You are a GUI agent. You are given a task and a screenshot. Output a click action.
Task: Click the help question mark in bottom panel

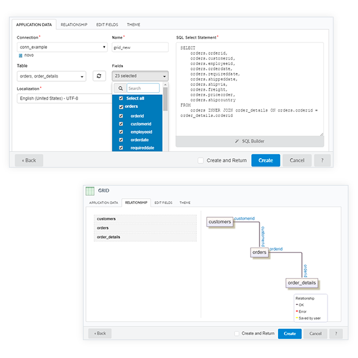pyautogui.click(x=336, y=334)
